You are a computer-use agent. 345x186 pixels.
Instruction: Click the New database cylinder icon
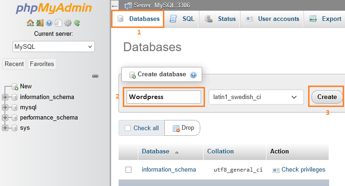tap(15, 86)
